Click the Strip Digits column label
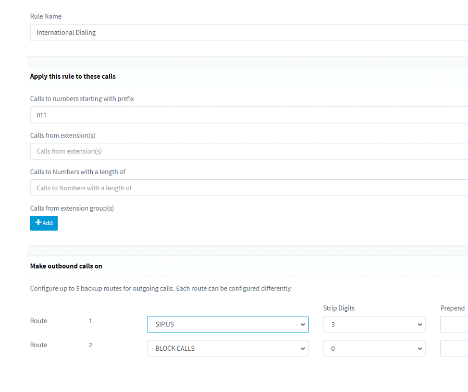Viewport: 468px width, 392px height. [339, 308]
